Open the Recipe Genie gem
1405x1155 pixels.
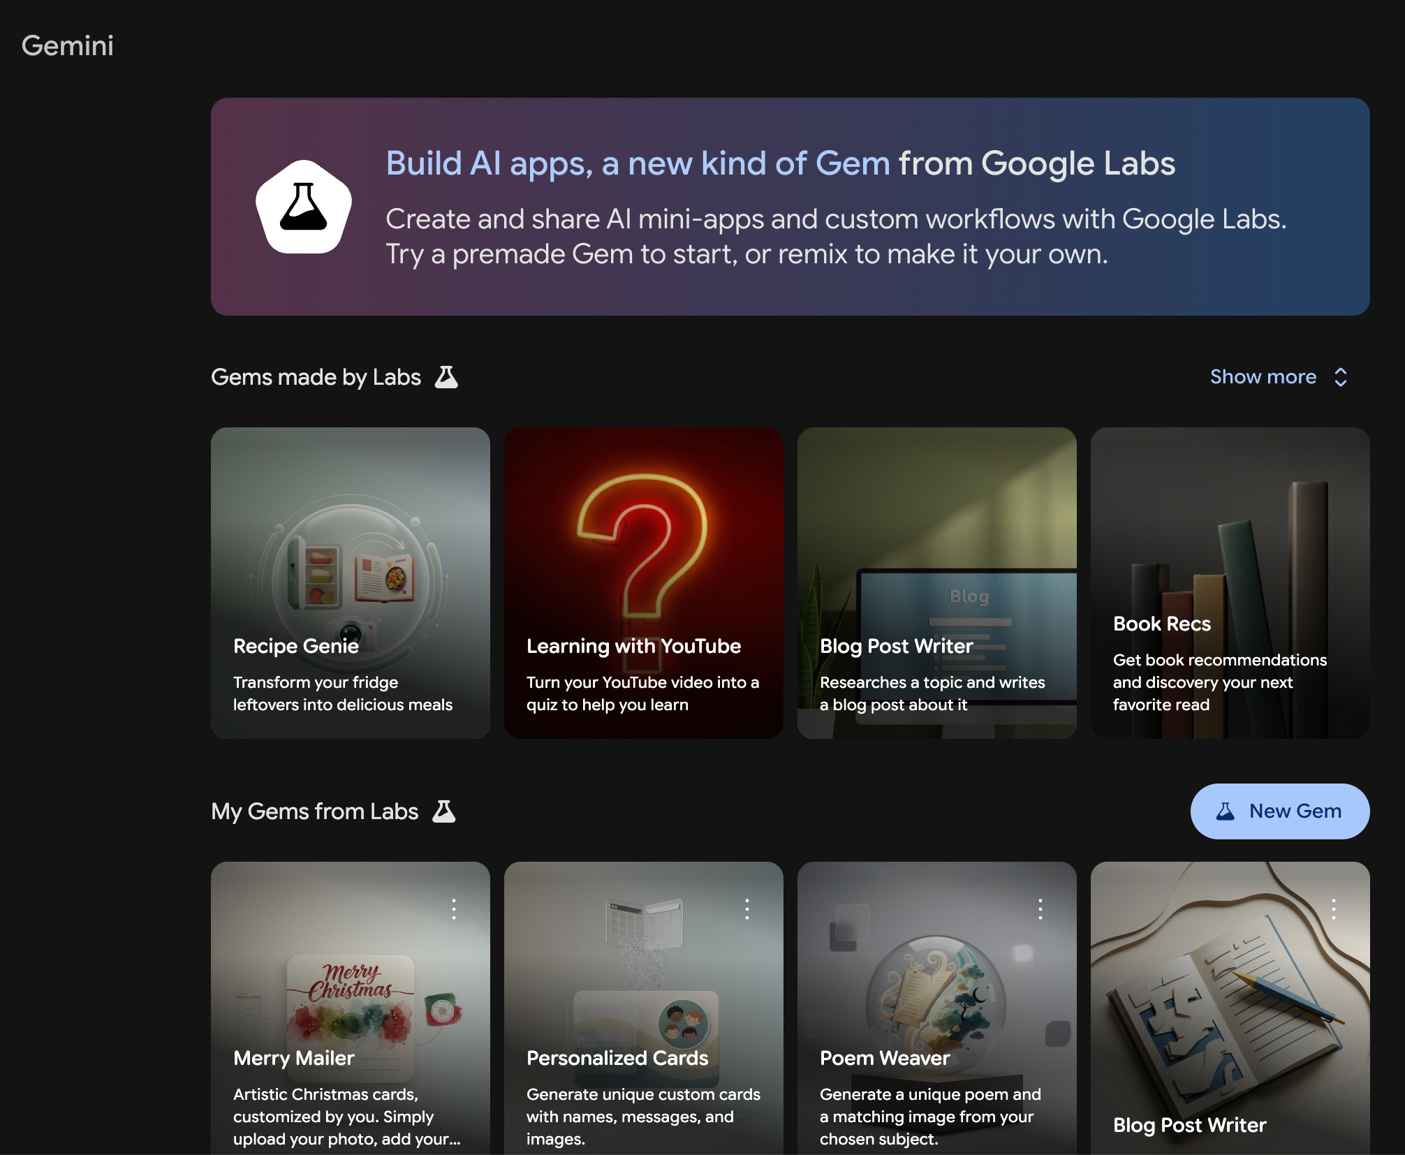coord(351,582)
